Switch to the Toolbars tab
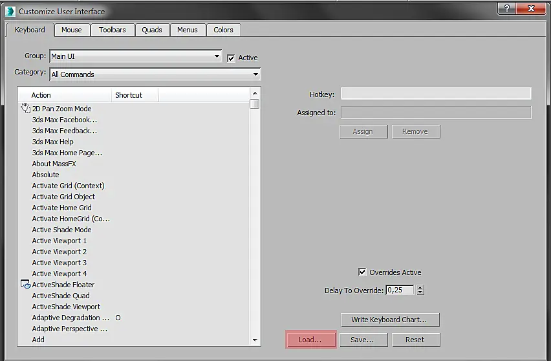The height and width of the screenshot is (361, 551). 113,30
